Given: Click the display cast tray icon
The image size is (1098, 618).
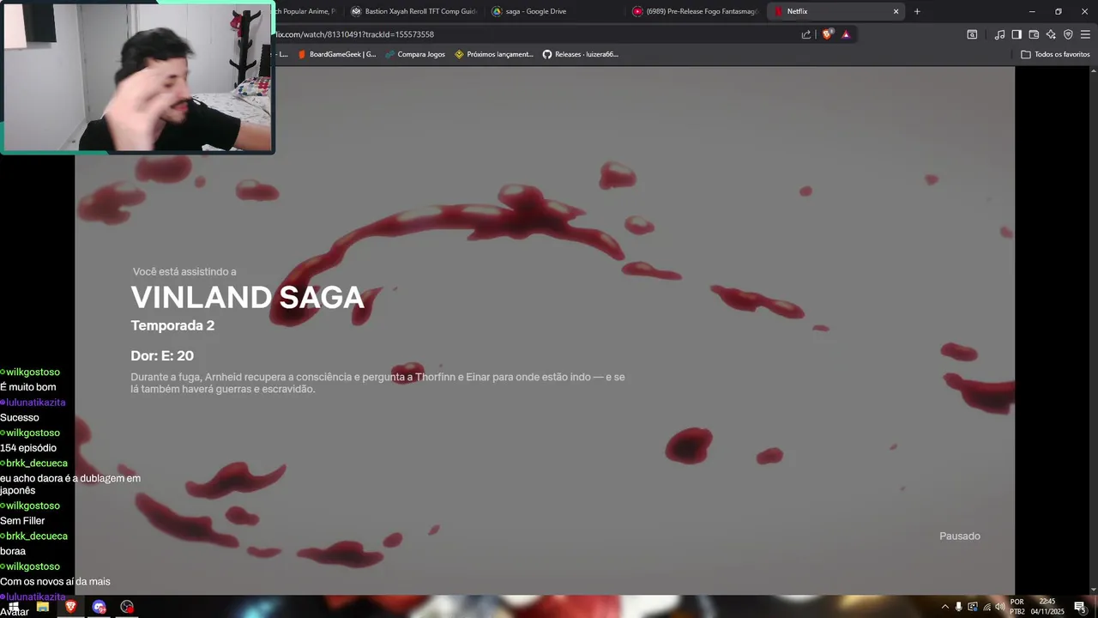Looking at the screenshot, I should (973, 607).
